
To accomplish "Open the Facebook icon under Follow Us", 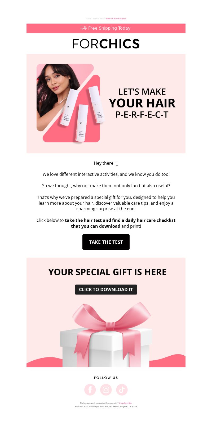I will click(x=90, y=390).
